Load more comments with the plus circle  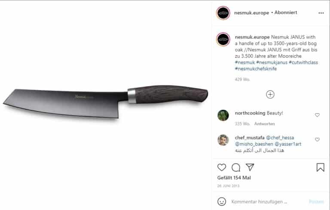[x=270, y=94]
